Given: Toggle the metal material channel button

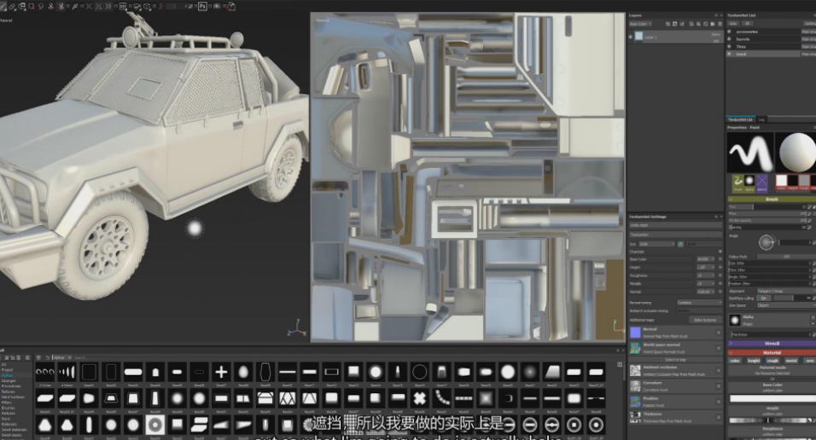Looking at the screenshot, I should coord(791,361).
